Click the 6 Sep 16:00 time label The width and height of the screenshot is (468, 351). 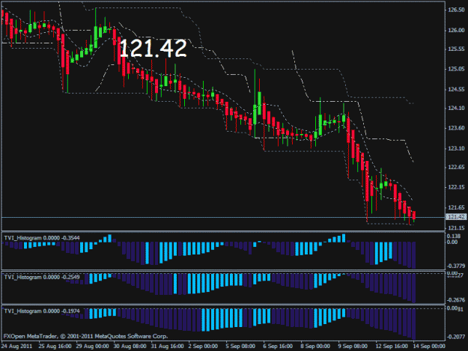pos(278,347)
